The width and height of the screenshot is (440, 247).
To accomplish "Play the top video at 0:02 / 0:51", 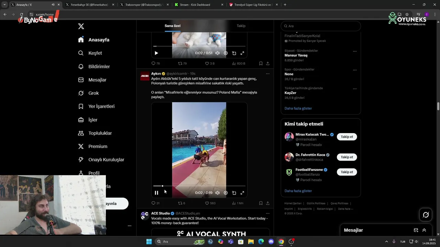I will pos(156,53).
